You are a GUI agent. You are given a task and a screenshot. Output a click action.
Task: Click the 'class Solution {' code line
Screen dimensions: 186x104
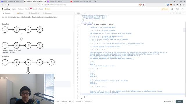[x=87, y=23]
